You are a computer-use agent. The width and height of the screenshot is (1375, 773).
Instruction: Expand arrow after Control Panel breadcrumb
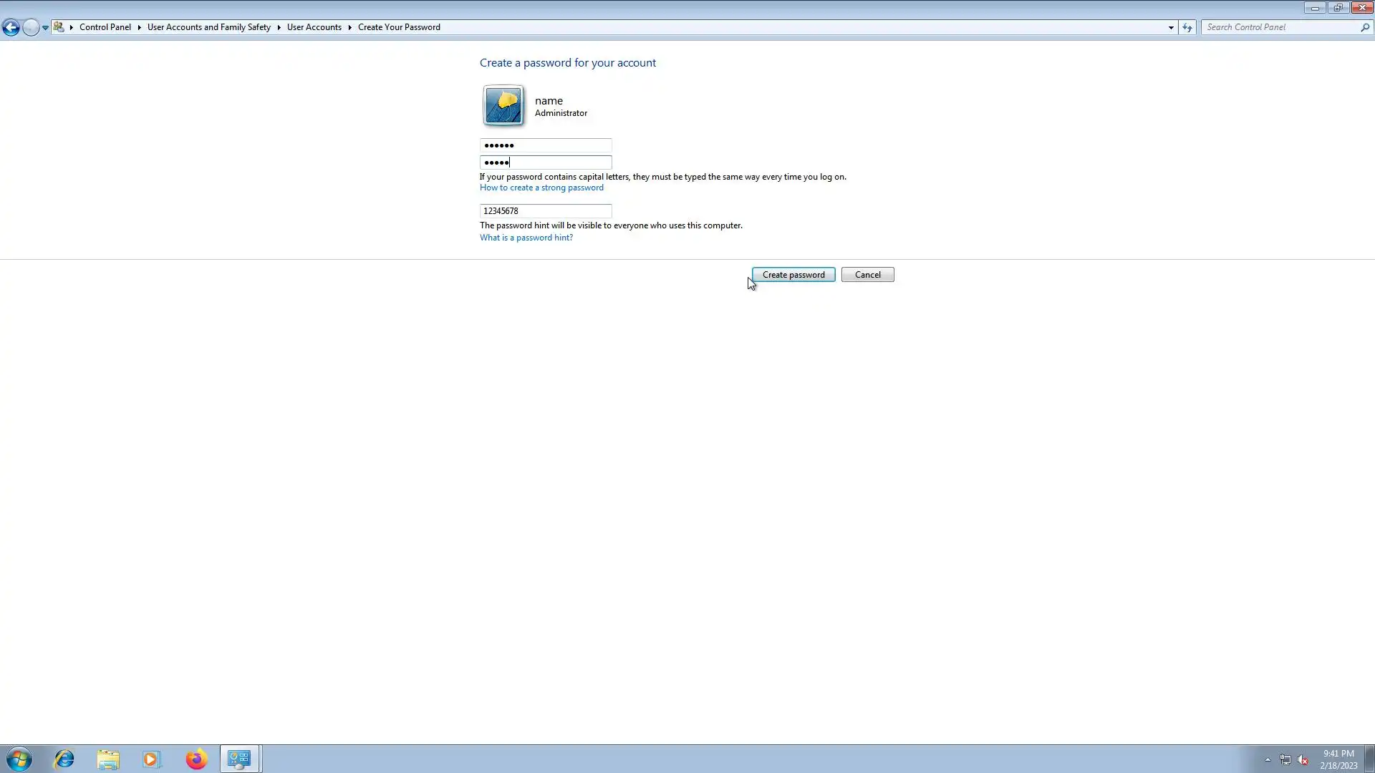click(139, 27)
